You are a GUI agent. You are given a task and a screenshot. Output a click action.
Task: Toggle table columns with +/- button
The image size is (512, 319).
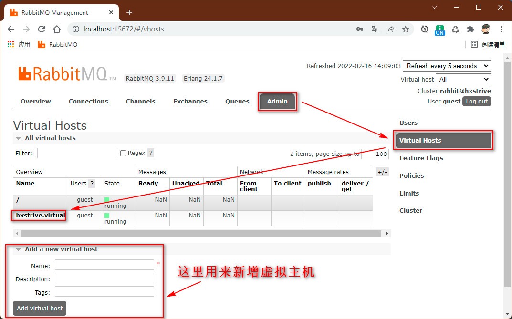[382, 172]
